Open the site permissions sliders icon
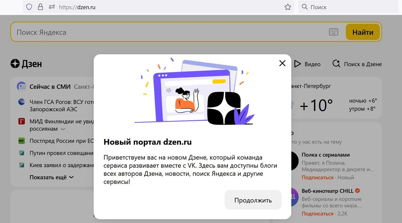This screenshot has height=223, width=402. pos(51,7)
